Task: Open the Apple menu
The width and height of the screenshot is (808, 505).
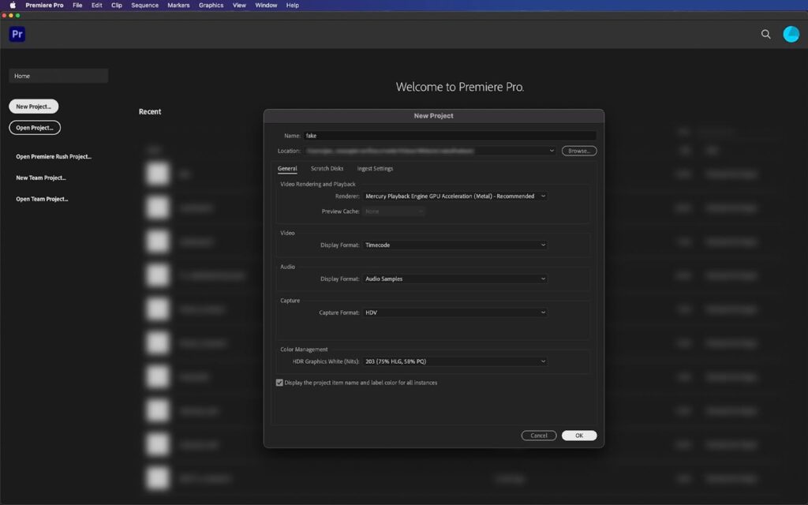Action: pyautogui.click(x=13, y=6)
